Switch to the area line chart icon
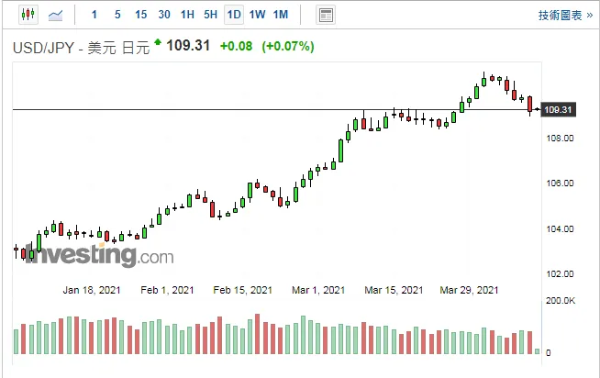Screen dimensions: 600x378 (55, 16)
